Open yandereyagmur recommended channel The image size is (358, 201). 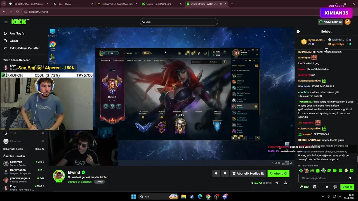(24, 180)
